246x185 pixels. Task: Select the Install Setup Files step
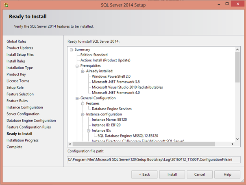(20, 54)
